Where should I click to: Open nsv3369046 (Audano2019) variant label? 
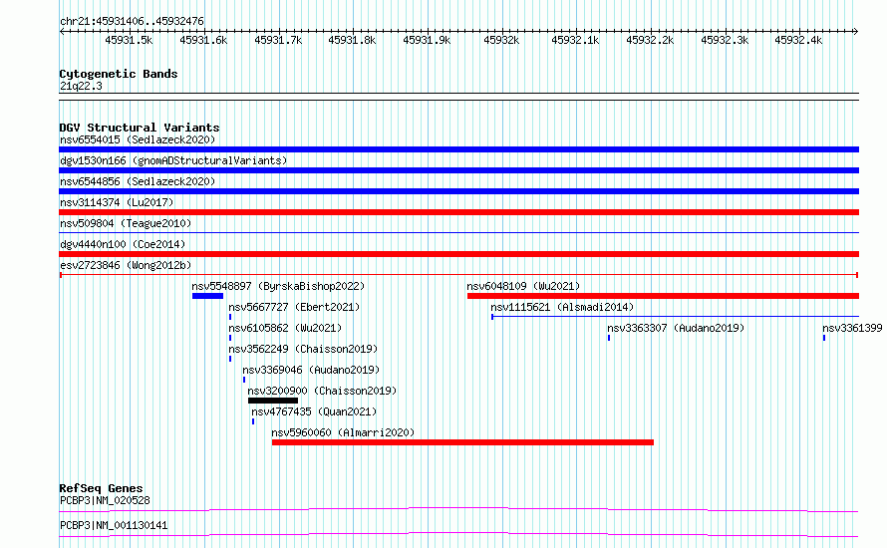pyautogui.click(x=311, y=370)
